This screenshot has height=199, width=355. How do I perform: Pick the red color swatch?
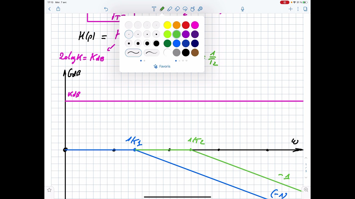coord(186,25)
